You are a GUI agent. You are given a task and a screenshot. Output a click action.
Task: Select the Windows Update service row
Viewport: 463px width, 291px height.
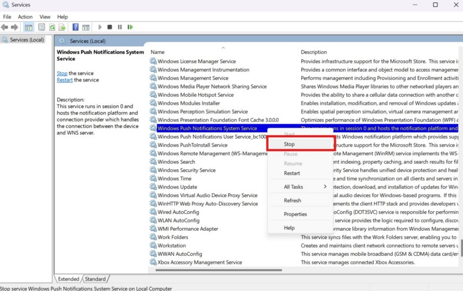click(177, 187)
